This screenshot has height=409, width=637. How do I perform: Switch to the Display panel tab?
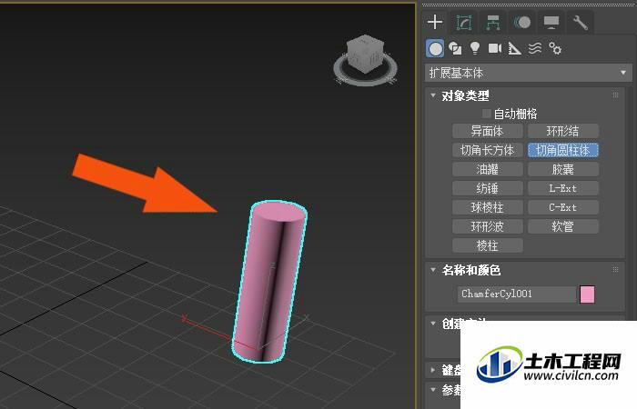click(x=551, y=23)
